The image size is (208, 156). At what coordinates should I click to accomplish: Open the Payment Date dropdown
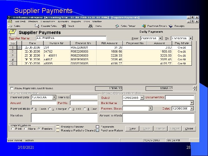pos(54,97)
